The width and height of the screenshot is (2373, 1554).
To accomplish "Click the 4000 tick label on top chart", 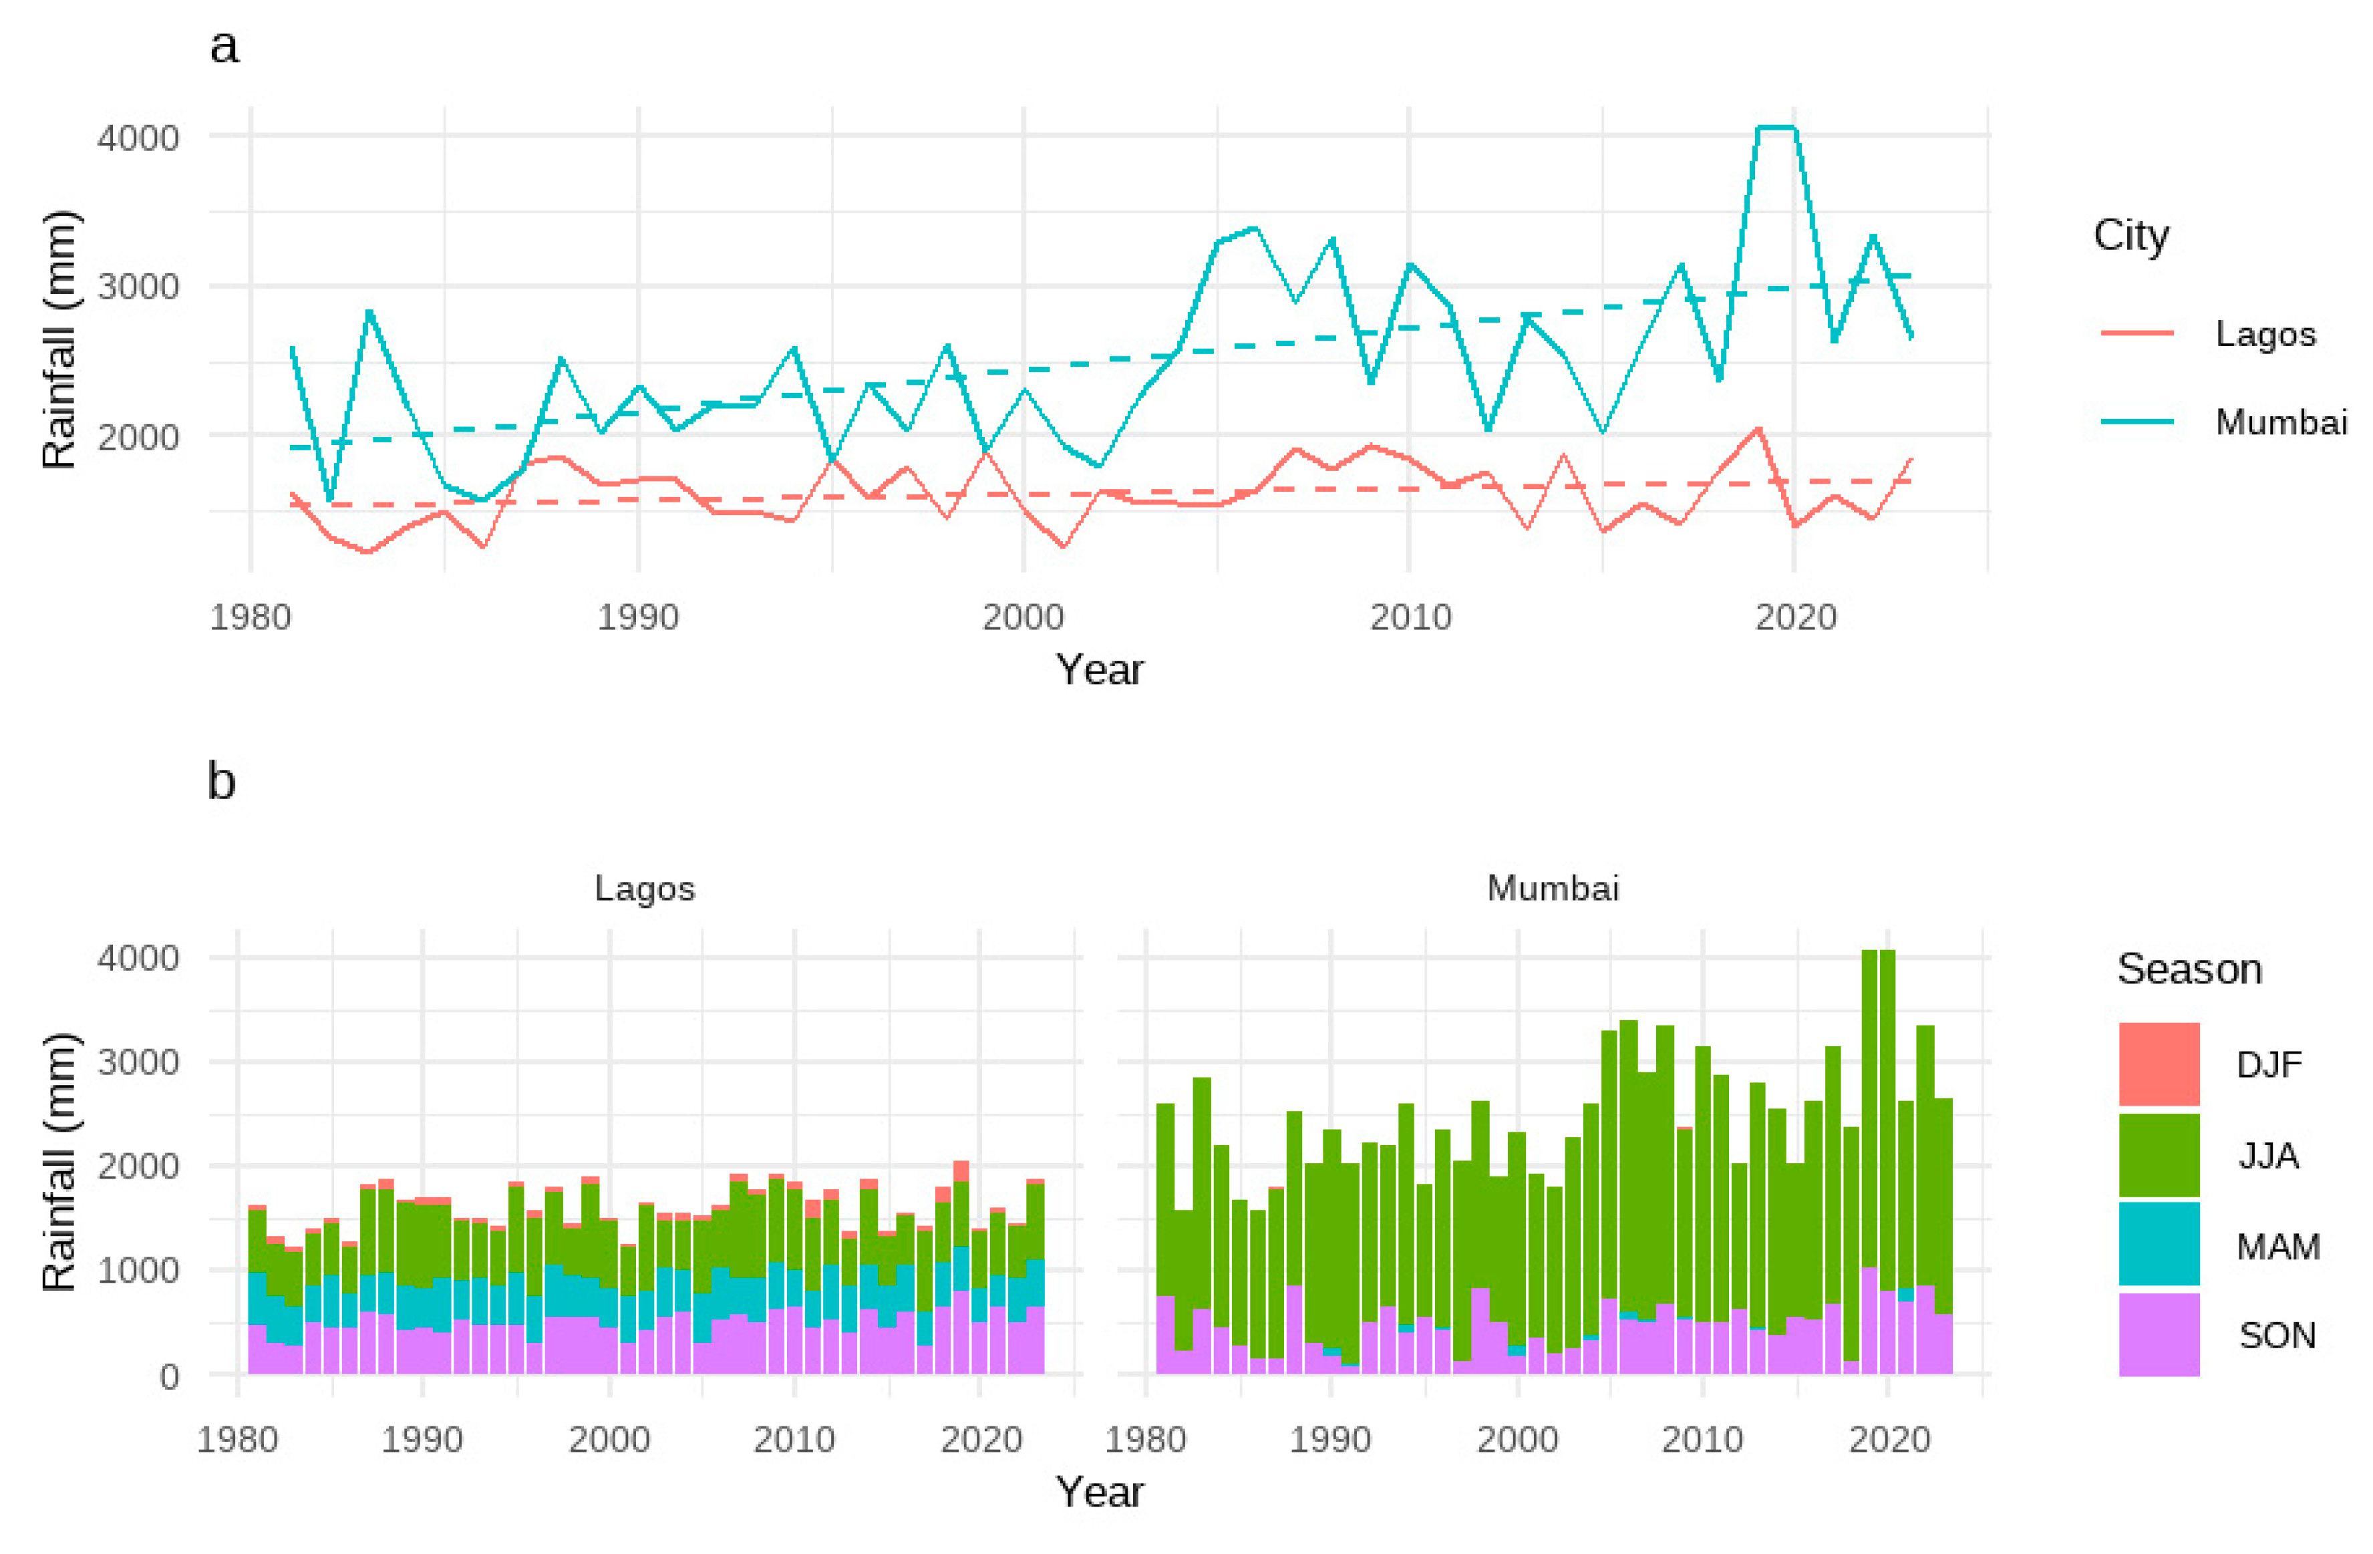I will [x=138, y=136].
